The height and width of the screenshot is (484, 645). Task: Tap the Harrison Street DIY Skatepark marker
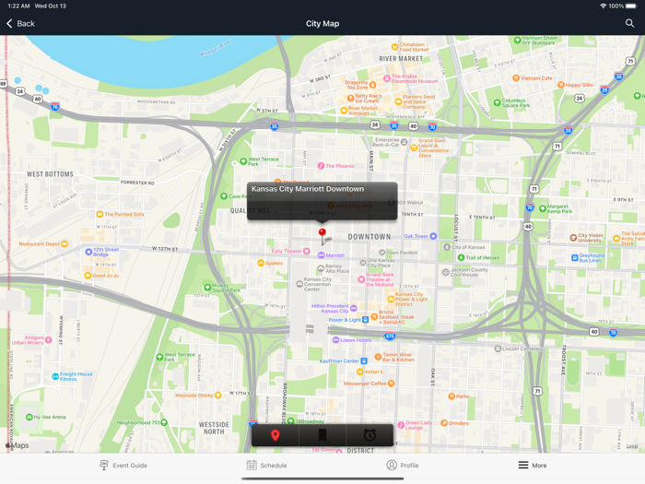click(517, 40)
